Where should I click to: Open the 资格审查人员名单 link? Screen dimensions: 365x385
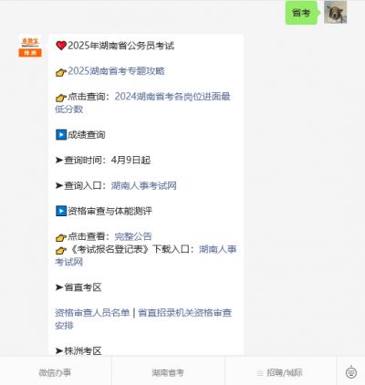pos(92,313)
